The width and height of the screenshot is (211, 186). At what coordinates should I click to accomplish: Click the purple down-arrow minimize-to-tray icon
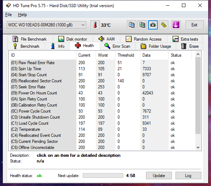pos(176,25)
